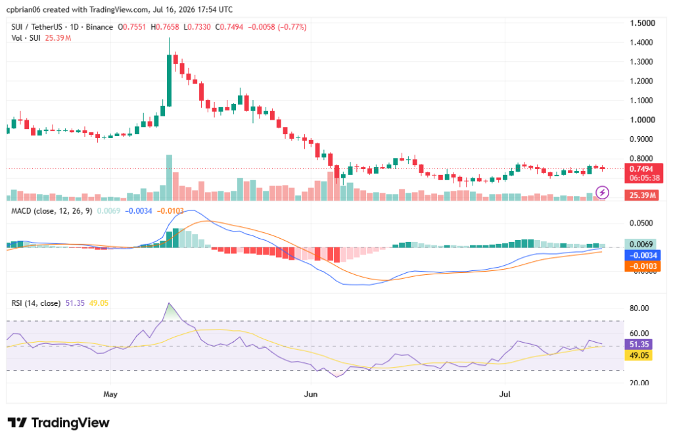
Task: Click the 80.00 RSI axis label
Action: tap(639, 308)
